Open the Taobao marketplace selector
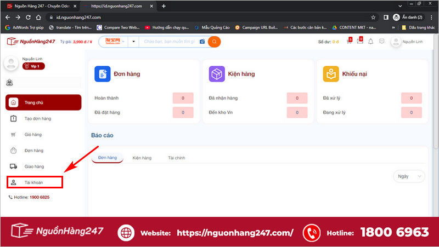Image resolution: width=439 pixels, height=247 pixels. tap(114, 42)
